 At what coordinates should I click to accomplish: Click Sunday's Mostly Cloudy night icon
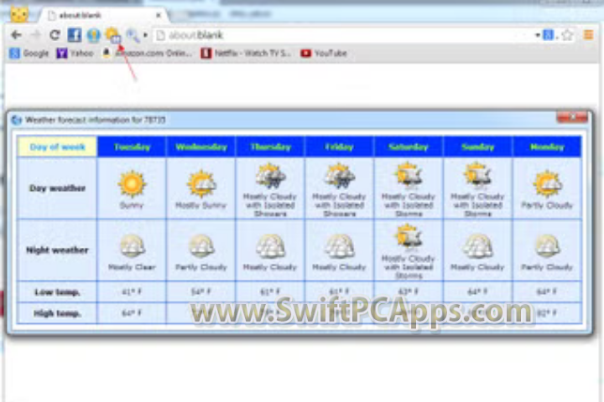[477, 246]
